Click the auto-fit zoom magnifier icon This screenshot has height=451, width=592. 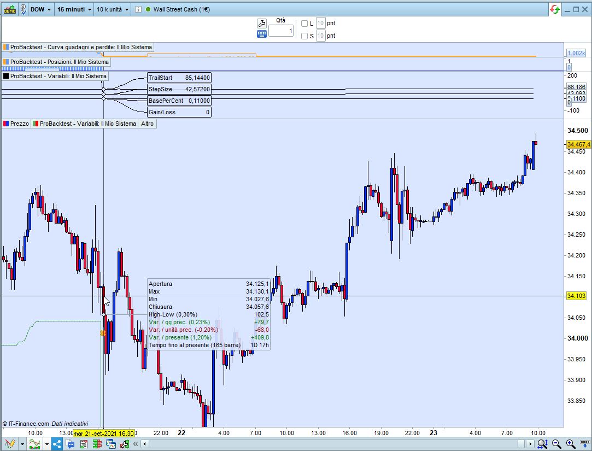point(543,444)
